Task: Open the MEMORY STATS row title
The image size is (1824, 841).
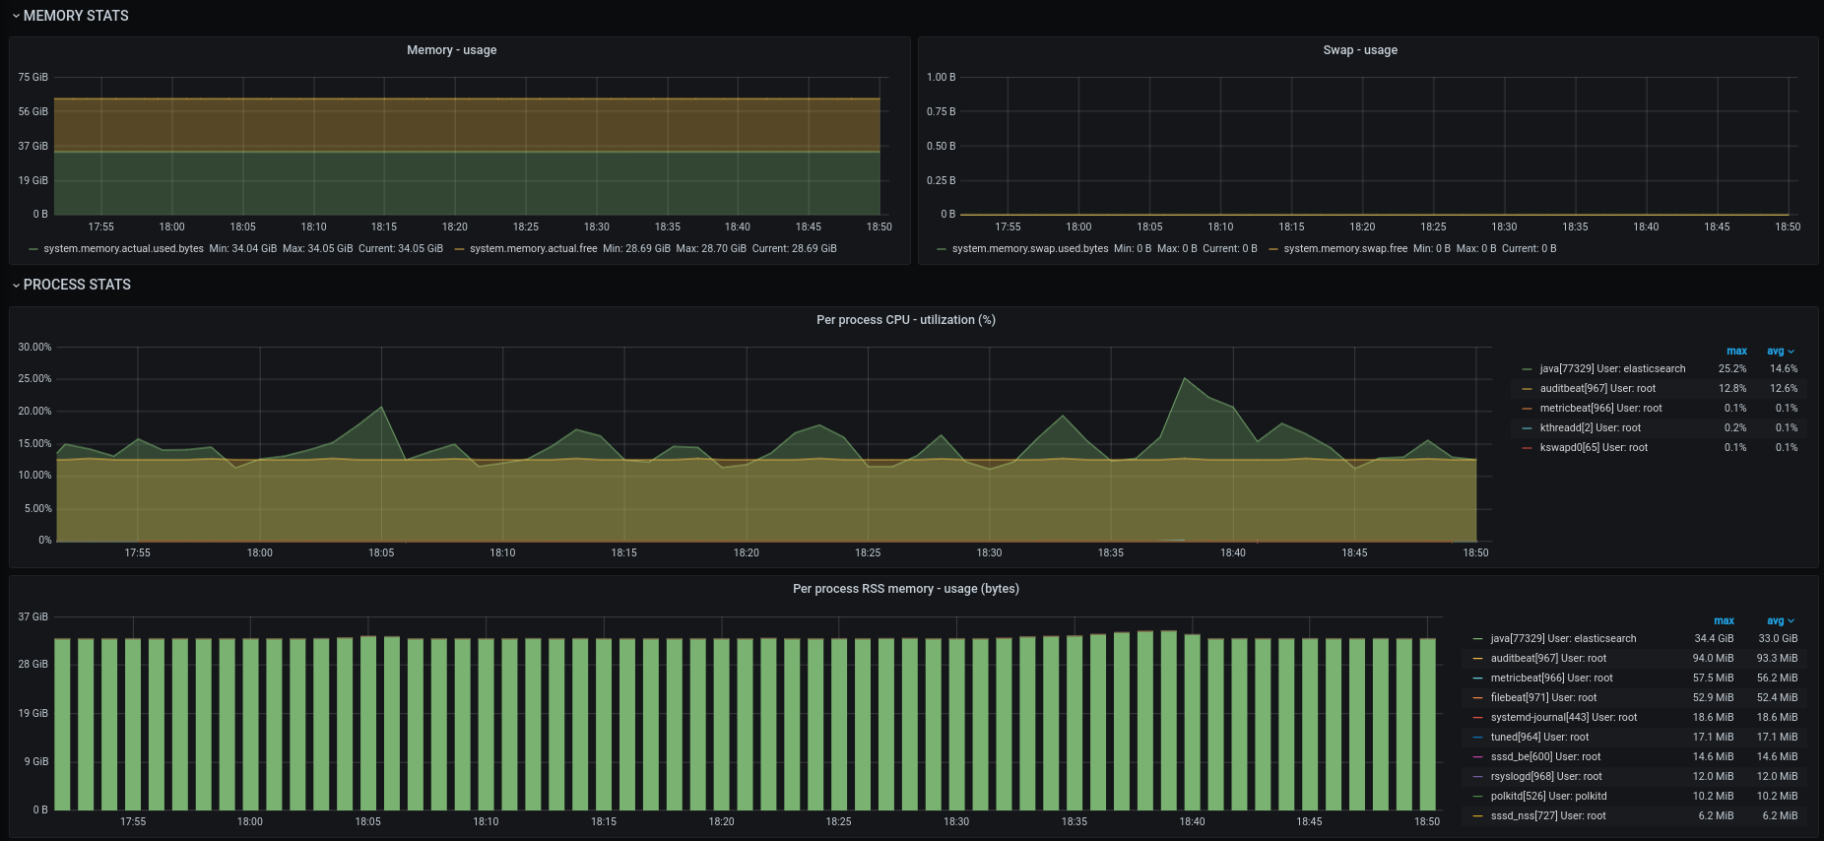Action: pyautogui.click(x=76, y=16)
